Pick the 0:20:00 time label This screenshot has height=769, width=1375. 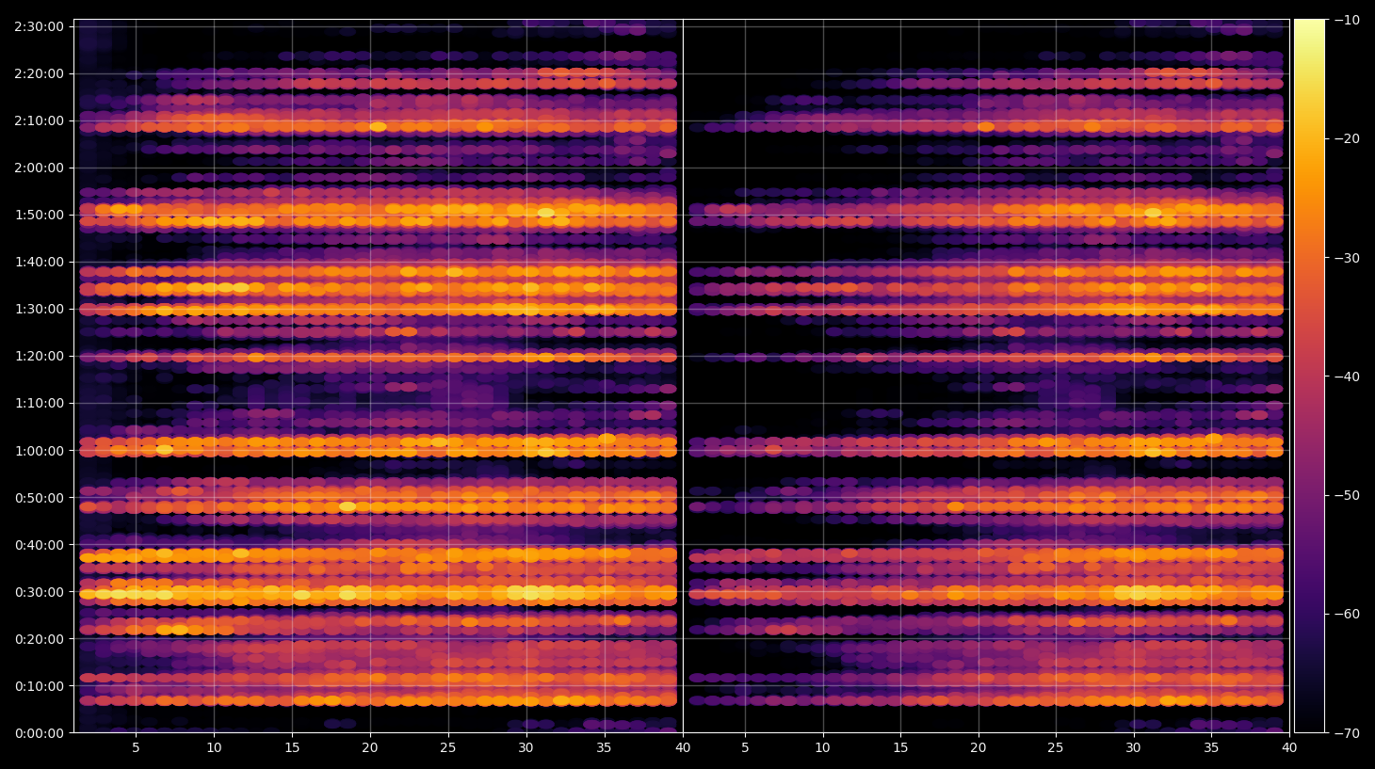point(39,639)
